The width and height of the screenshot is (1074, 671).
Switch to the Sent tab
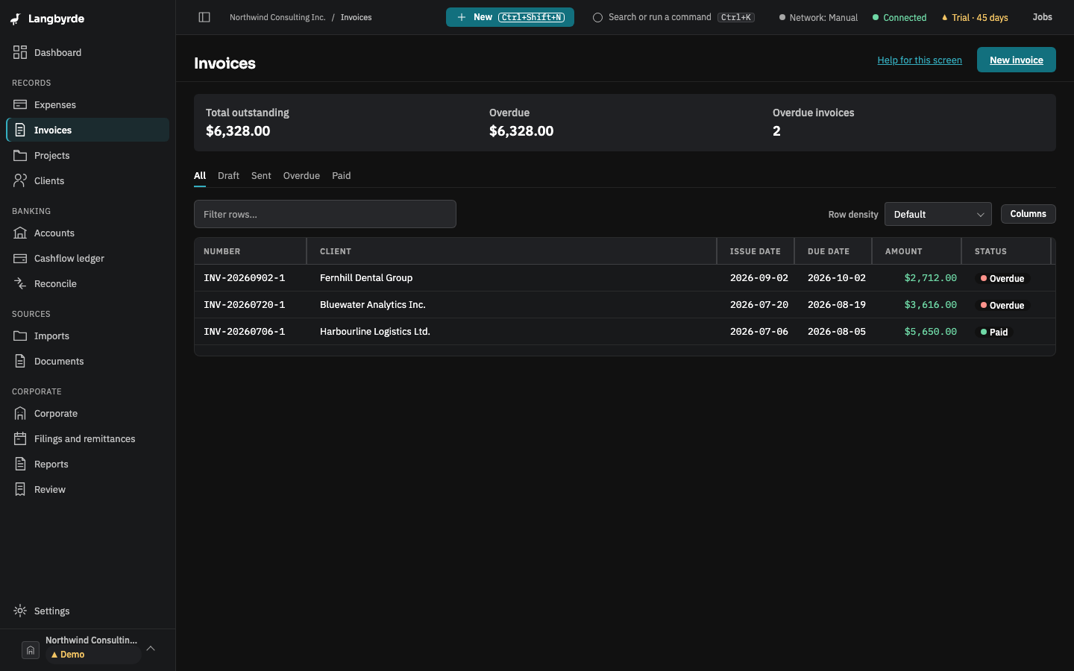(261, 176)
